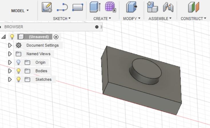The image size is (210, 128).
Task: Select the Extrude tool icon
Action: pos(95,7)
